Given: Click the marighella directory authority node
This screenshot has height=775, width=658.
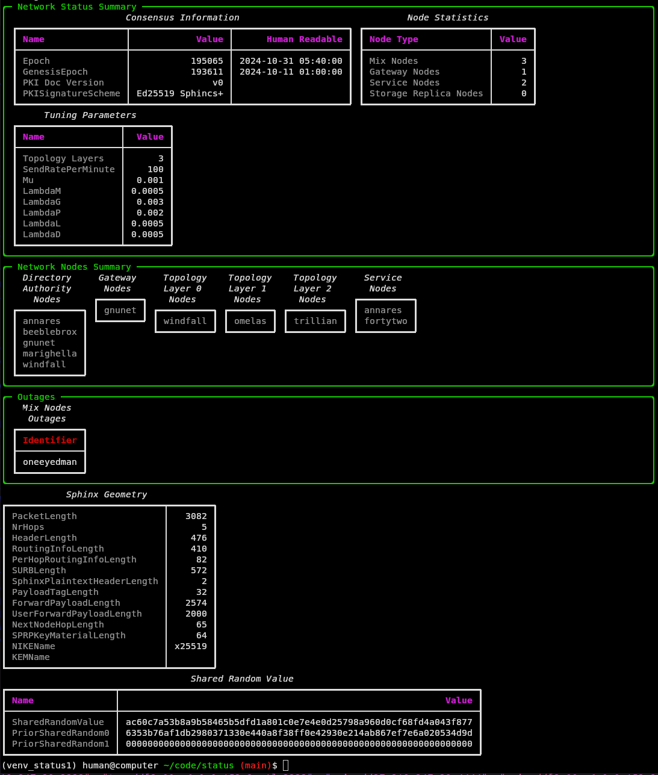Looking at the screenshot, I should [49, 353].
